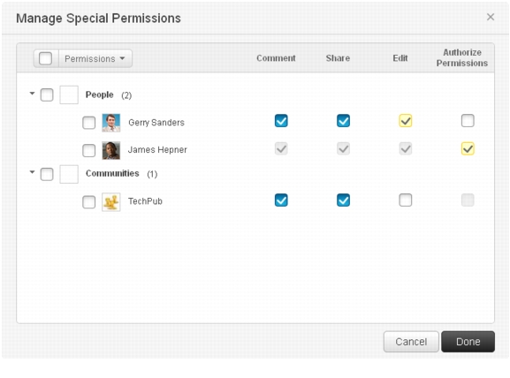Open the Permissions dropdown menu
This screenshot has width=510, height=378.
(95, 58)
